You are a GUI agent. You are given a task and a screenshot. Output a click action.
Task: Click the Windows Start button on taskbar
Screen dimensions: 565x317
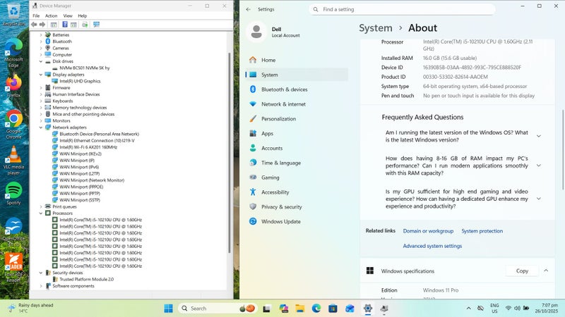point(169,308)
